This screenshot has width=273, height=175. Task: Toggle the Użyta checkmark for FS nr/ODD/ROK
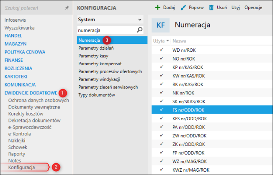tap(162, 110)
